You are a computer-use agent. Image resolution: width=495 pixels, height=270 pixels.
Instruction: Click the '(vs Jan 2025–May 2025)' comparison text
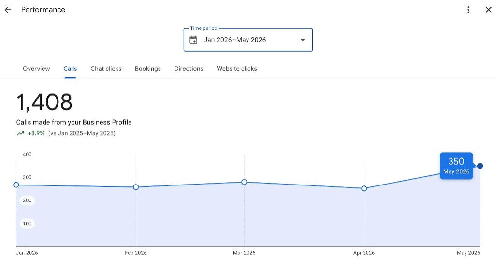[82, 133]
